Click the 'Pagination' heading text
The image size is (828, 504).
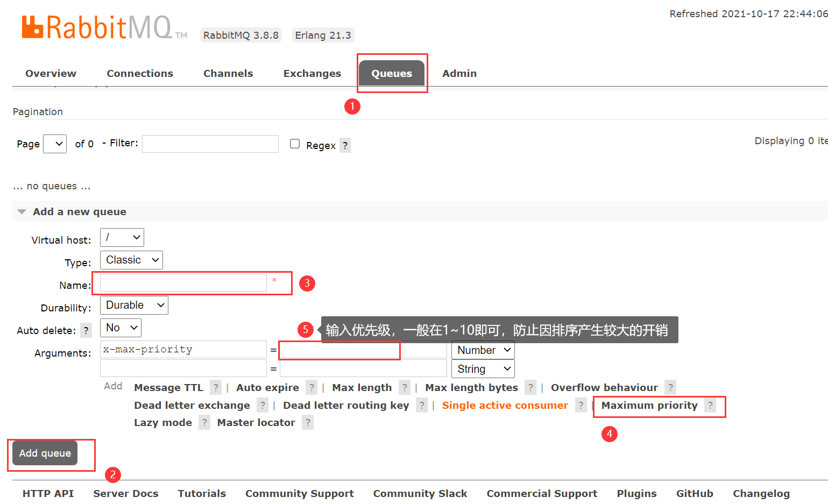click(38, 111)
